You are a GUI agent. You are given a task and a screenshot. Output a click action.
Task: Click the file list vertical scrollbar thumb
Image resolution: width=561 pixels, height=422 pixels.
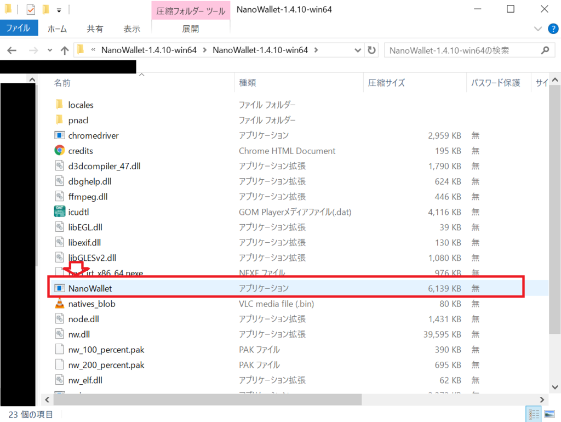click(x=554, y=210)
